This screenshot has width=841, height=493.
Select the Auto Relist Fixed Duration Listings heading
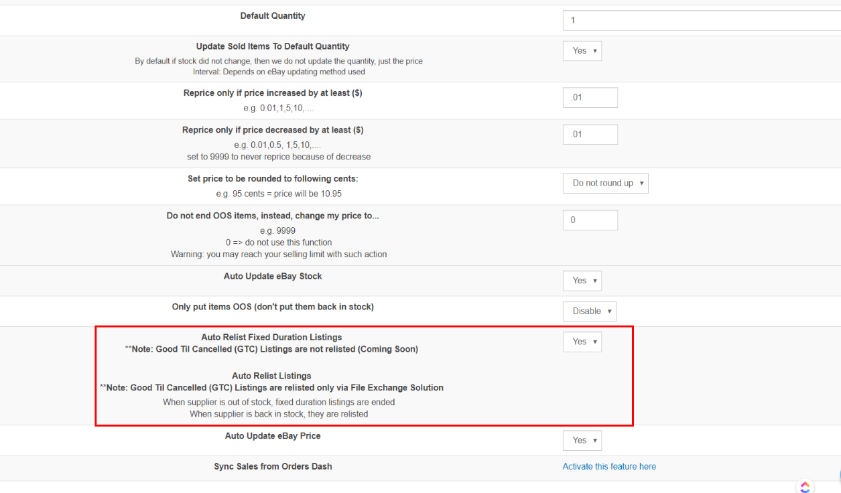click(x=271, y=337)
